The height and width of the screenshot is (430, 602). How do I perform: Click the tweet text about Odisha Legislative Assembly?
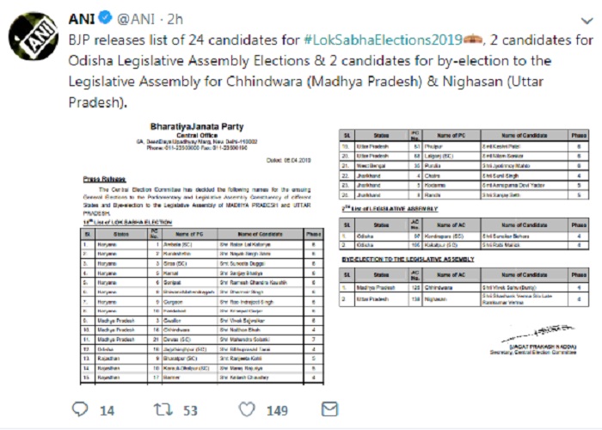tap(310, 61)
